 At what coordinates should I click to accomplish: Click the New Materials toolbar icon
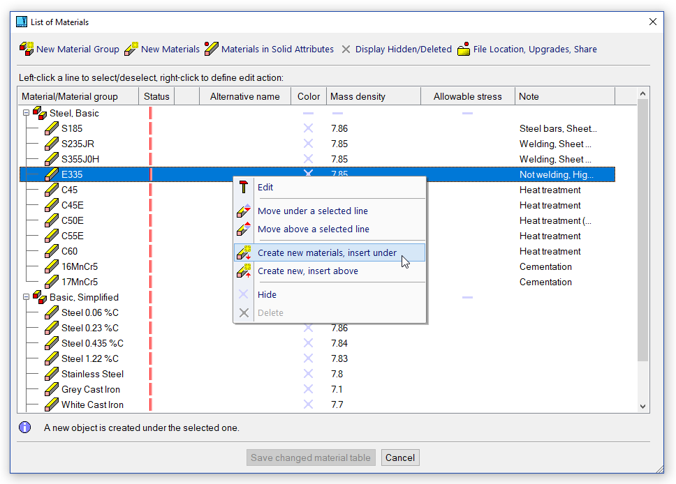click(x=131, y=49)
